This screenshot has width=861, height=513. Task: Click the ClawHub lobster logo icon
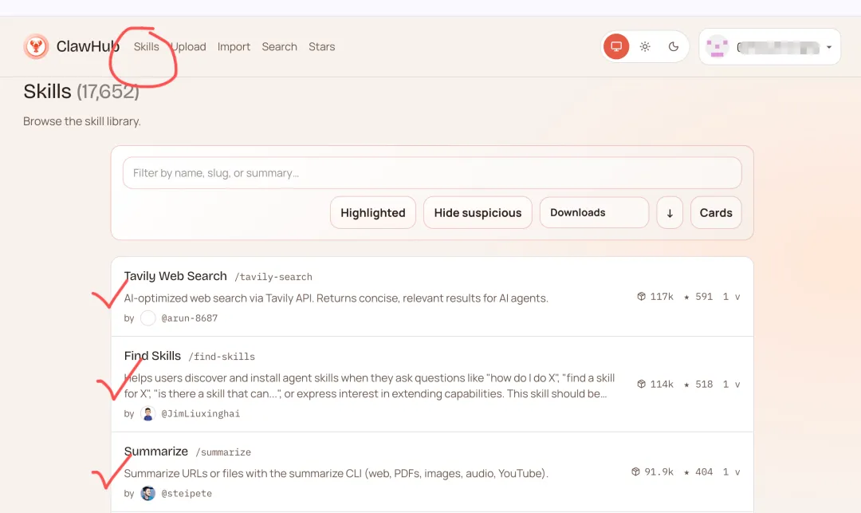(36, 47)
